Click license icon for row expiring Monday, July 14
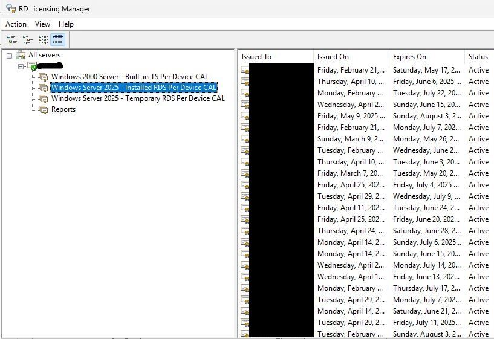The height and width of the screenshot is (339, 494). pos(244,265)
